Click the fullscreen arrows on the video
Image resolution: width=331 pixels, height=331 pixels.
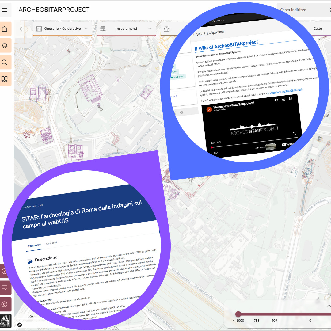pyautogui.click(x=295, y=133)
